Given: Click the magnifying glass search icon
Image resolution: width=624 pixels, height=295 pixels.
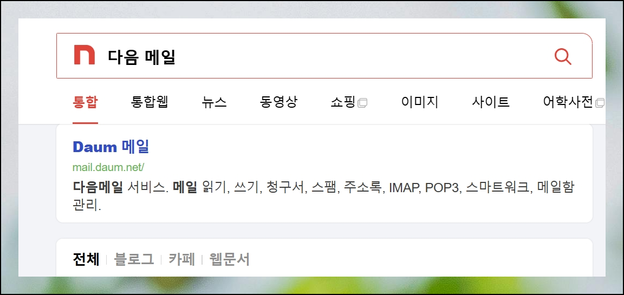Looking at the screenshot, I should pos(563,56).
